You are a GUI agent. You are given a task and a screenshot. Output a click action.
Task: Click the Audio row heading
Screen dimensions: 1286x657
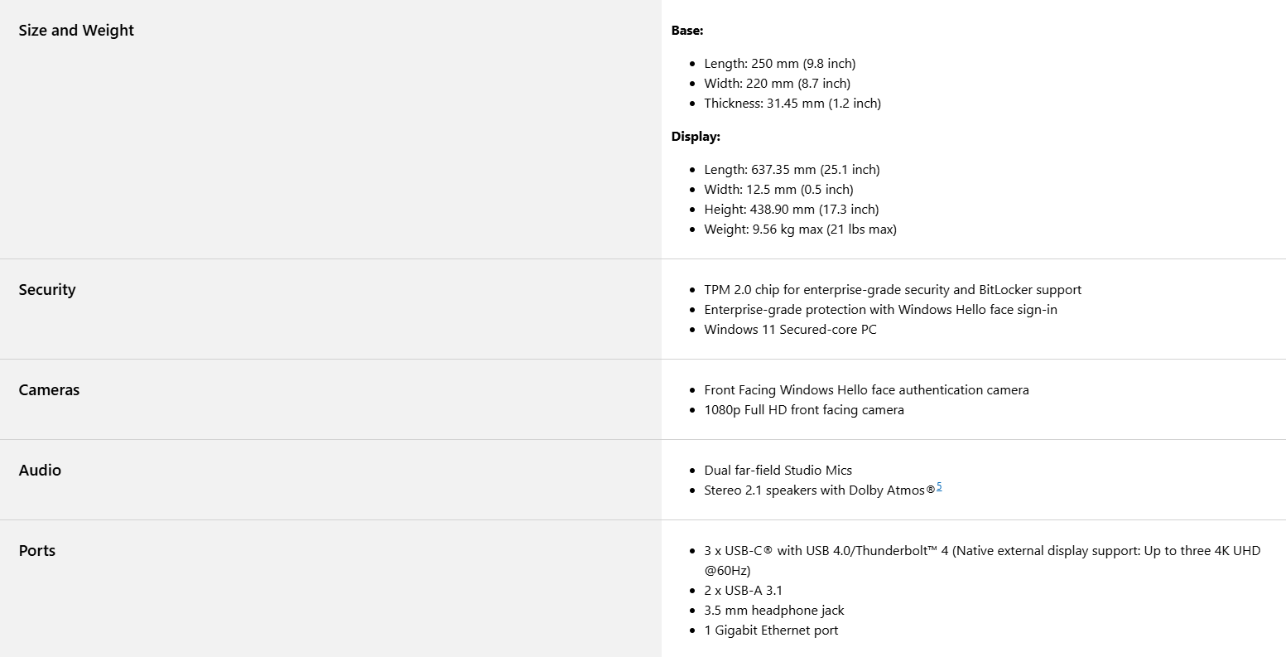(x=40, y=471)
